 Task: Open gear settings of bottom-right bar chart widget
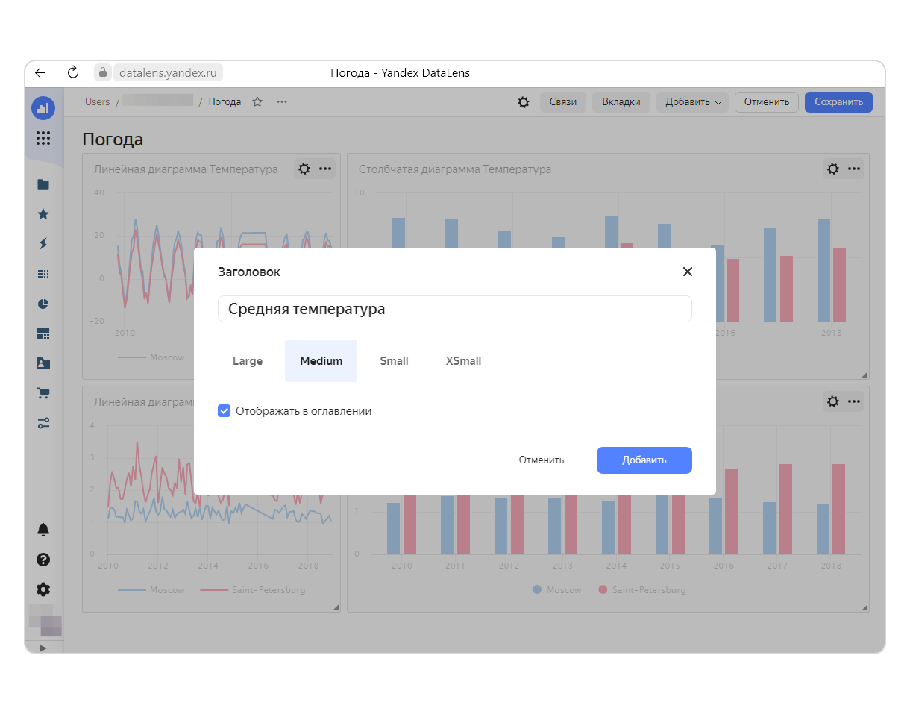(x=833, y=401)
